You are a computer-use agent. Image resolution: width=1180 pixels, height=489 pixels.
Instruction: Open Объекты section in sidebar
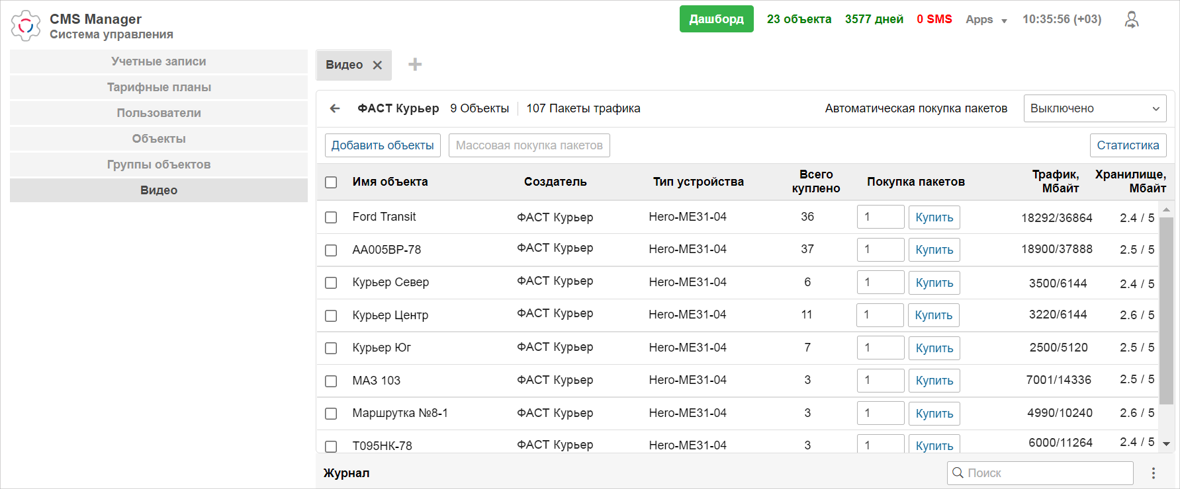point(159,139)
